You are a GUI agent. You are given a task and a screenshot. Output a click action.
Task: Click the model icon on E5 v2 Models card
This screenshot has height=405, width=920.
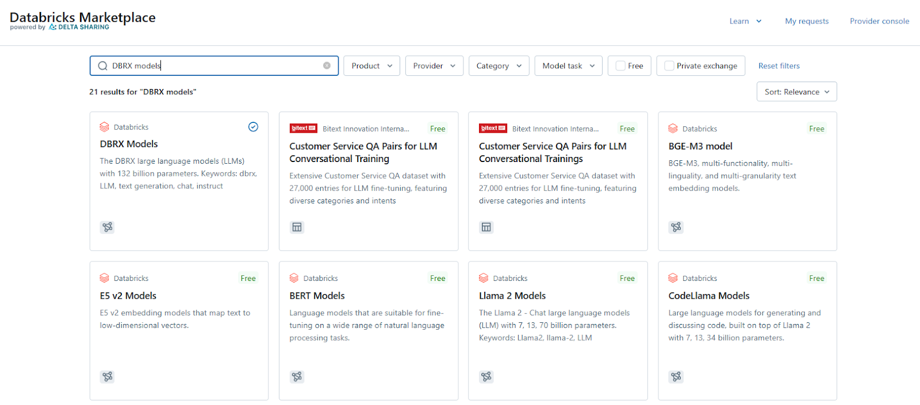[x=108, y=377]
